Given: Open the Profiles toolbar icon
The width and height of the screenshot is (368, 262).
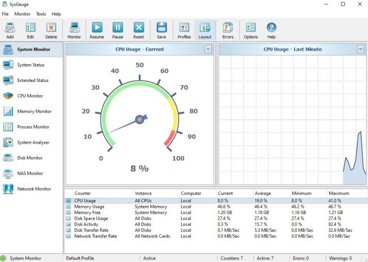Looking at the screenshot, I should click(184, 30).
